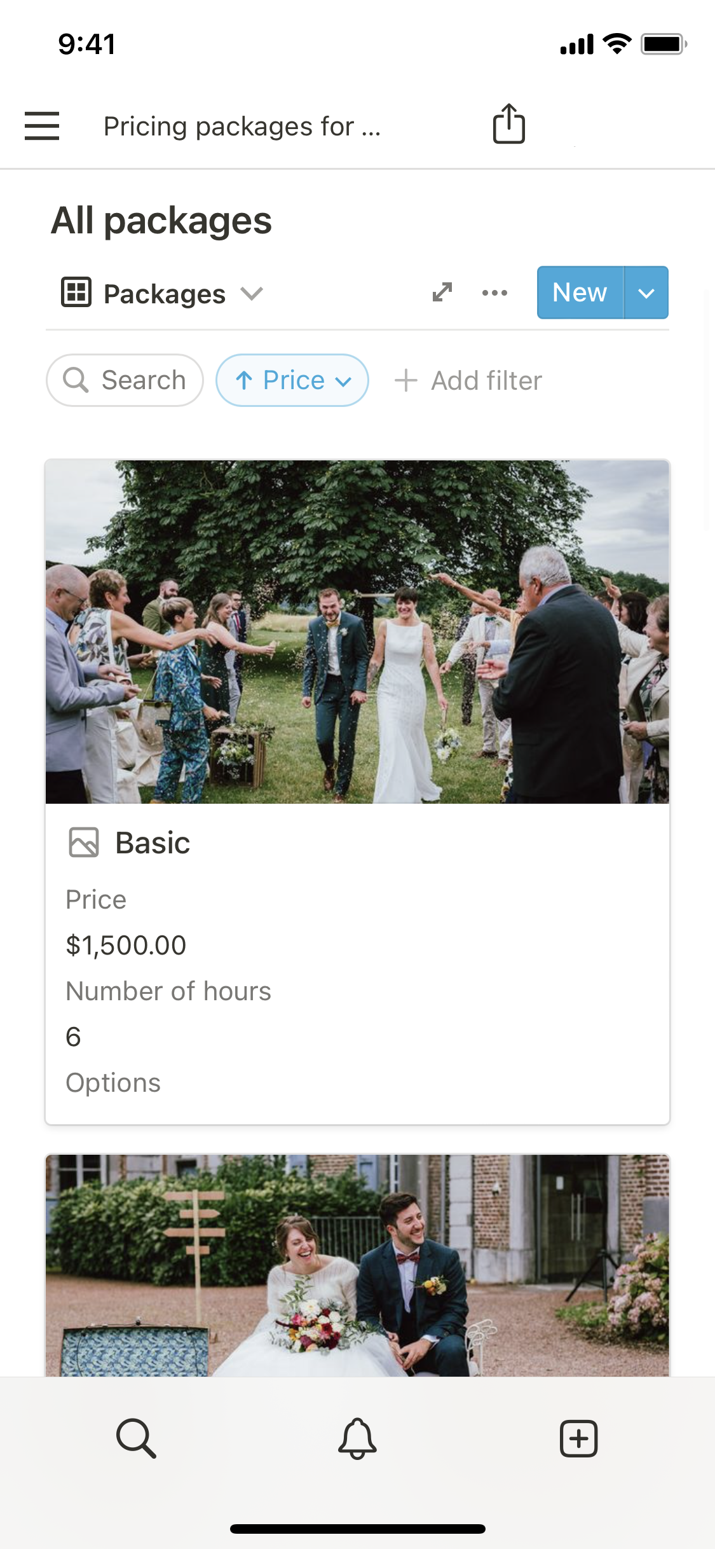Open the New button dropdown arrow

pyautogui.click(x=646, y=293)
